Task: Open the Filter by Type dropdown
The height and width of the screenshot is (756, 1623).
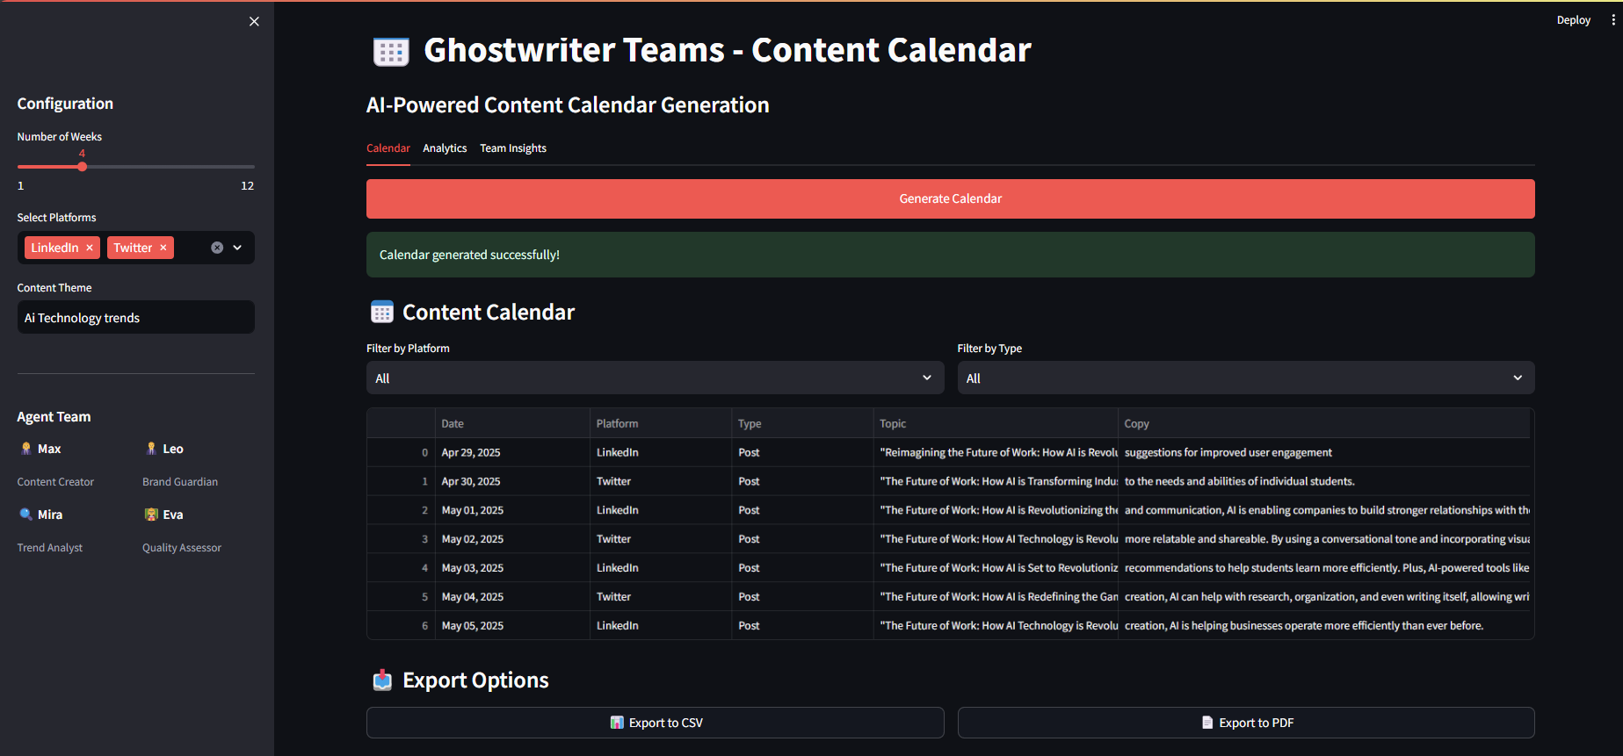Action: click(1245, 378)
